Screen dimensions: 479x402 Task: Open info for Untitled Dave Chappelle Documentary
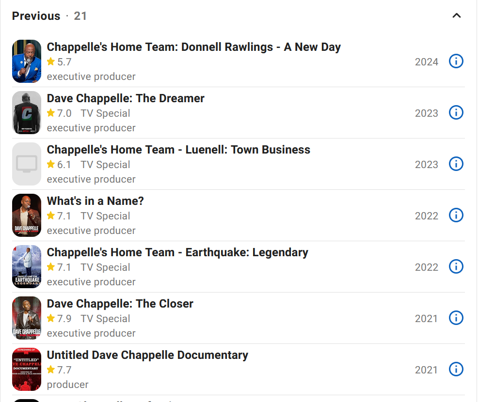click(x=456, y=370)
